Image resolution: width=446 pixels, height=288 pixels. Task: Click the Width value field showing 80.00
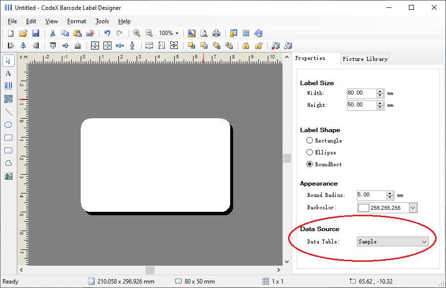(x=362, y=93)
